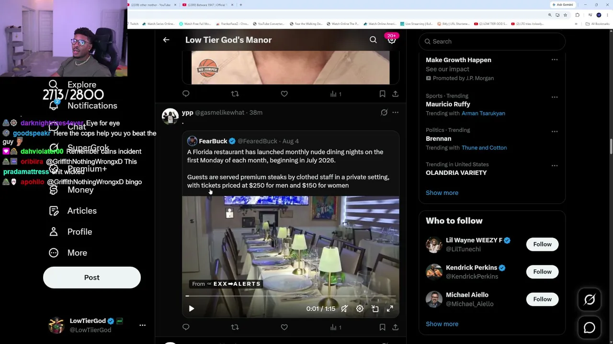Click the @gasmelikewhat handle
The height and width of the screenshot is (344, 613).
point(219,113)
